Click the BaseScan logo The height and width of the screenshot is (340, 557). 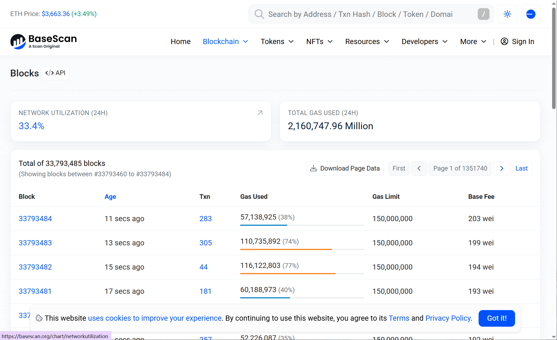pyautogui.click(x=44, y=41)
